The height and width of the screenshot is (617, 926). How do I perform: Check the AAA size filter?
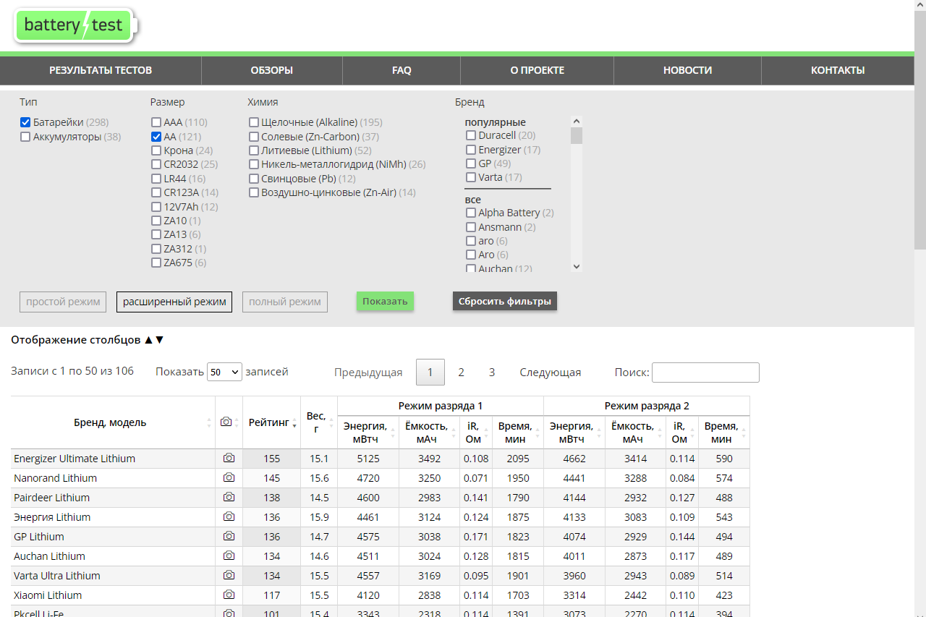click(156, 123)
